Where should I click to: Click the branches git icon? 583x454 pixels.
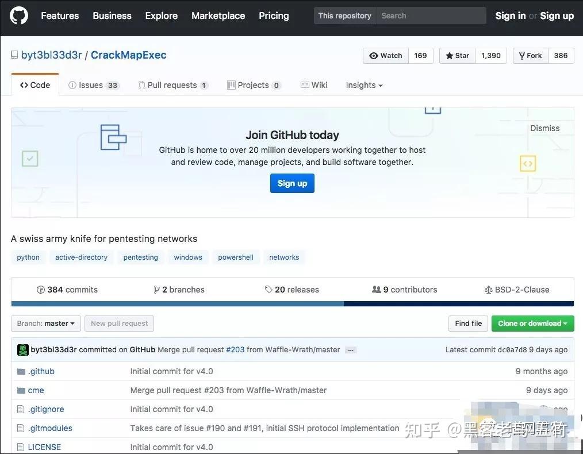[156, 290]
